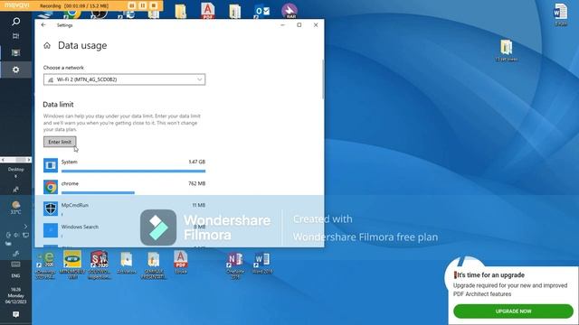Expand hidden tray icons chevron
This screenshot has width=579, height=325.
coord(25,227)
